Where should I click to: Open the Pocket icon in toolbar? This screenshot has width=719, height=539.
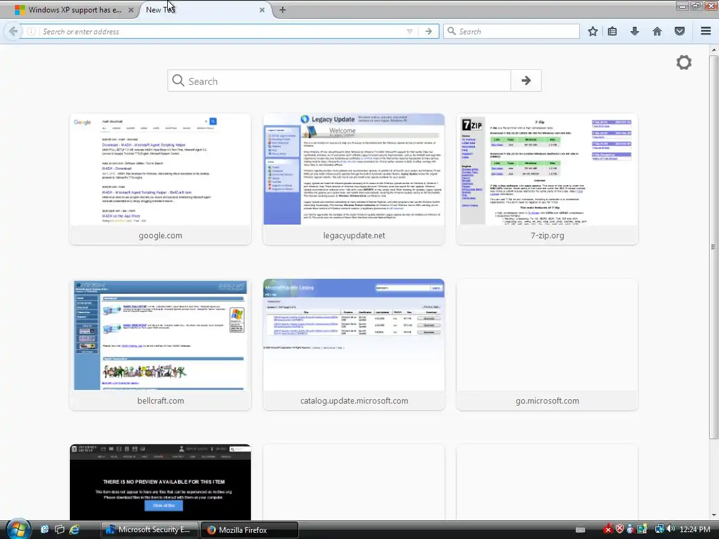pyautogui.click(x=680, y=31)
